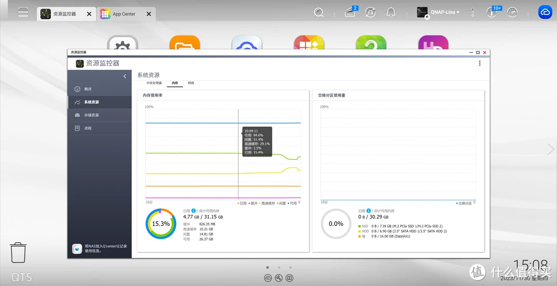
Task: Toggle the 交换分区 legend series in swap chart
Action: (x=464, y=204)
